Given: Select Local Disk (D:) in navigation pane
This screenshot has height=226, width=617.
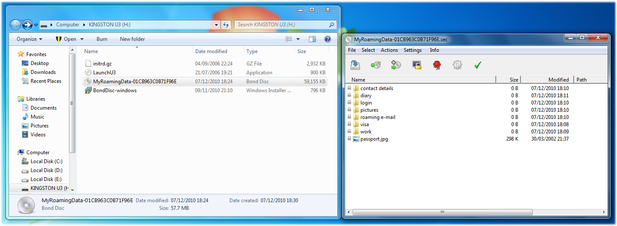Looking at the screenshot, I should 46,170.
